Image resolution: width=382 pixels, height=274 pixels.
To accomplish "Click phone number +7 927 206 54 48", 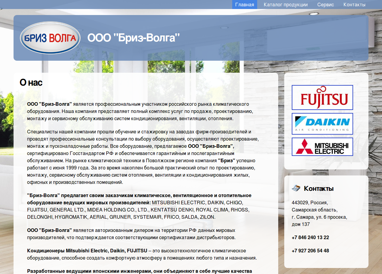I will pyautogui.click(x=310, y=251).
